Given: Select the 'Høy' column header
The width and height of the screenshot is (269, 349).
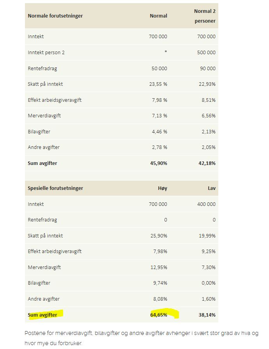Looking at the screenshot, I should pyautogui.click(x=162, y=188).
